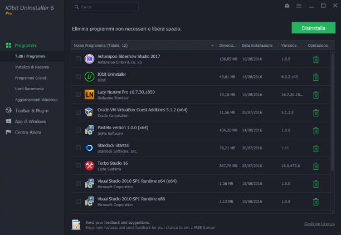
Task: Click the flag icon for Centro Azioni
Action: [8, 132]
